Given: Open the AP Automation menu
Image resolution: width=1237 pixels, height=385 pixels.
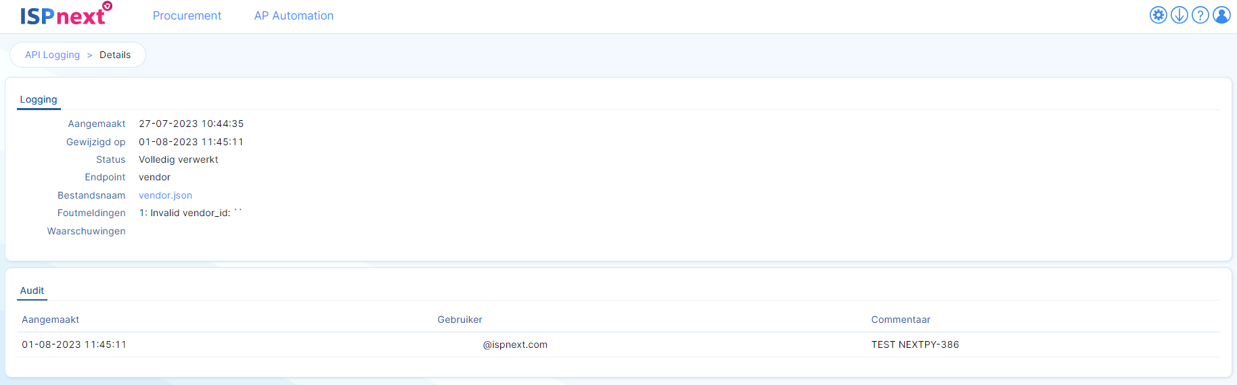Looking at the screenshot, I should point(294,16).
